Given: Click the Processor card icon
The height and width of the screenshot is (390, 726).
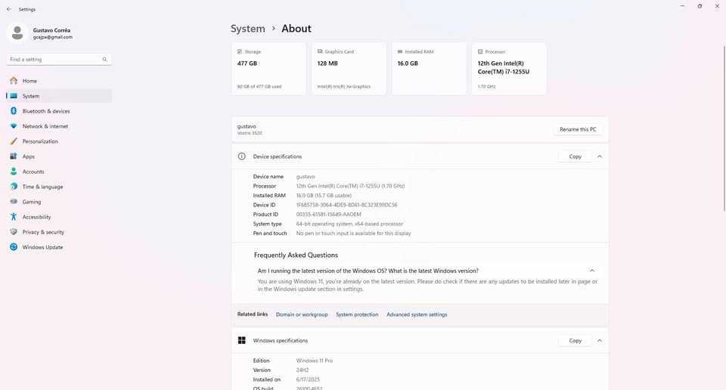Looking at the screenshot, I should coord(480,51).
